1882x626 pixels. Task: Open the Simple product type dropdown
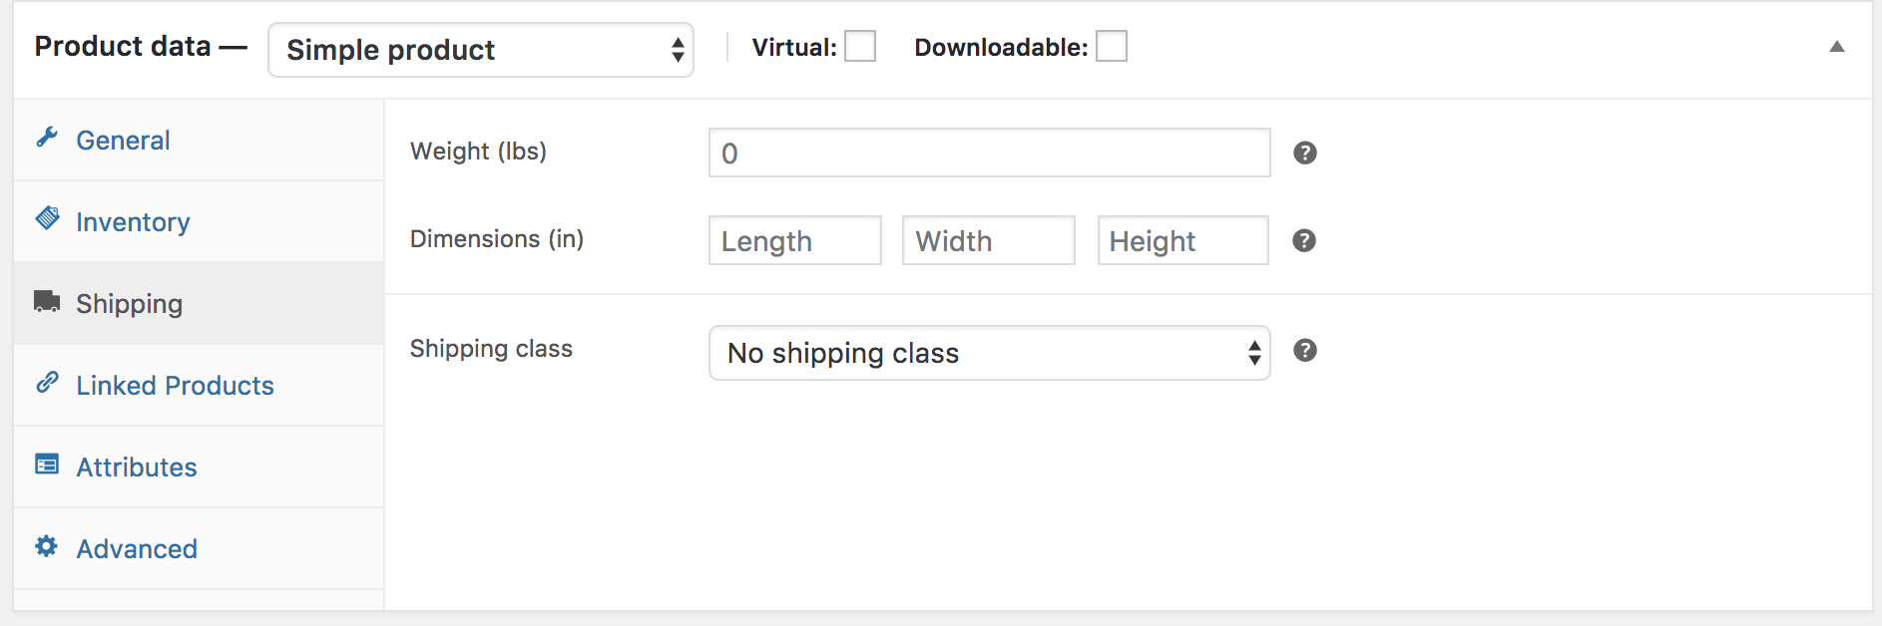480,49
